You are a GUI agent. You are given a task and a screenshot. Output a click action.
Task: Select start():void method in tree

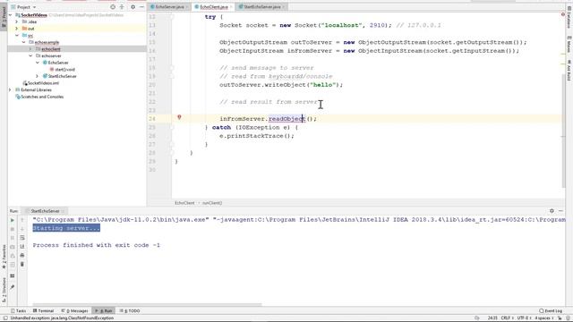tap(64, 70)
